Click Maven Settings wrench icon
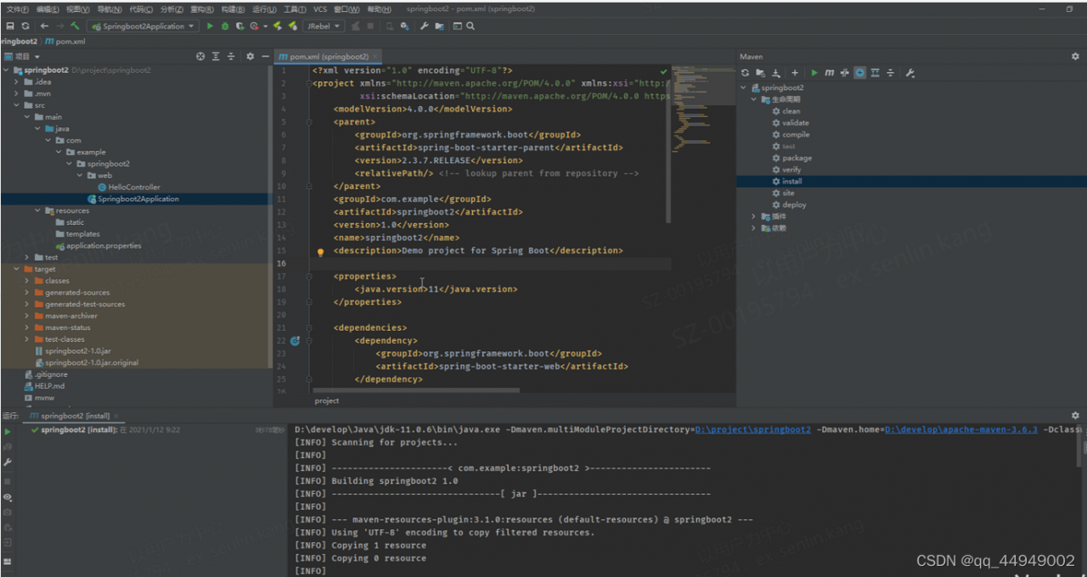 910,73
